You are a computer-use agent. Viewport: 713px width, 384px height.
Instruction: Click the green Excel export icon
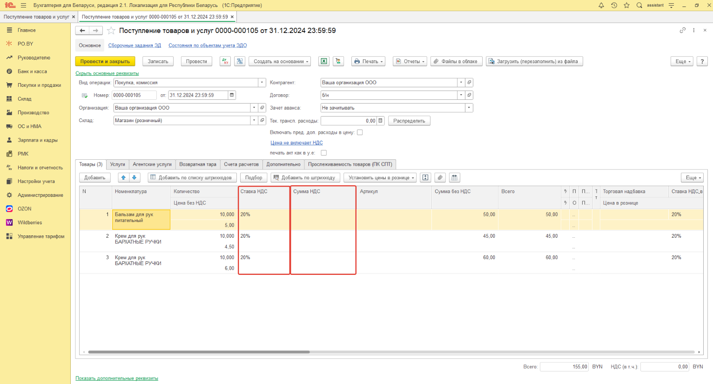pyautogui.click(x=324, y=61)
